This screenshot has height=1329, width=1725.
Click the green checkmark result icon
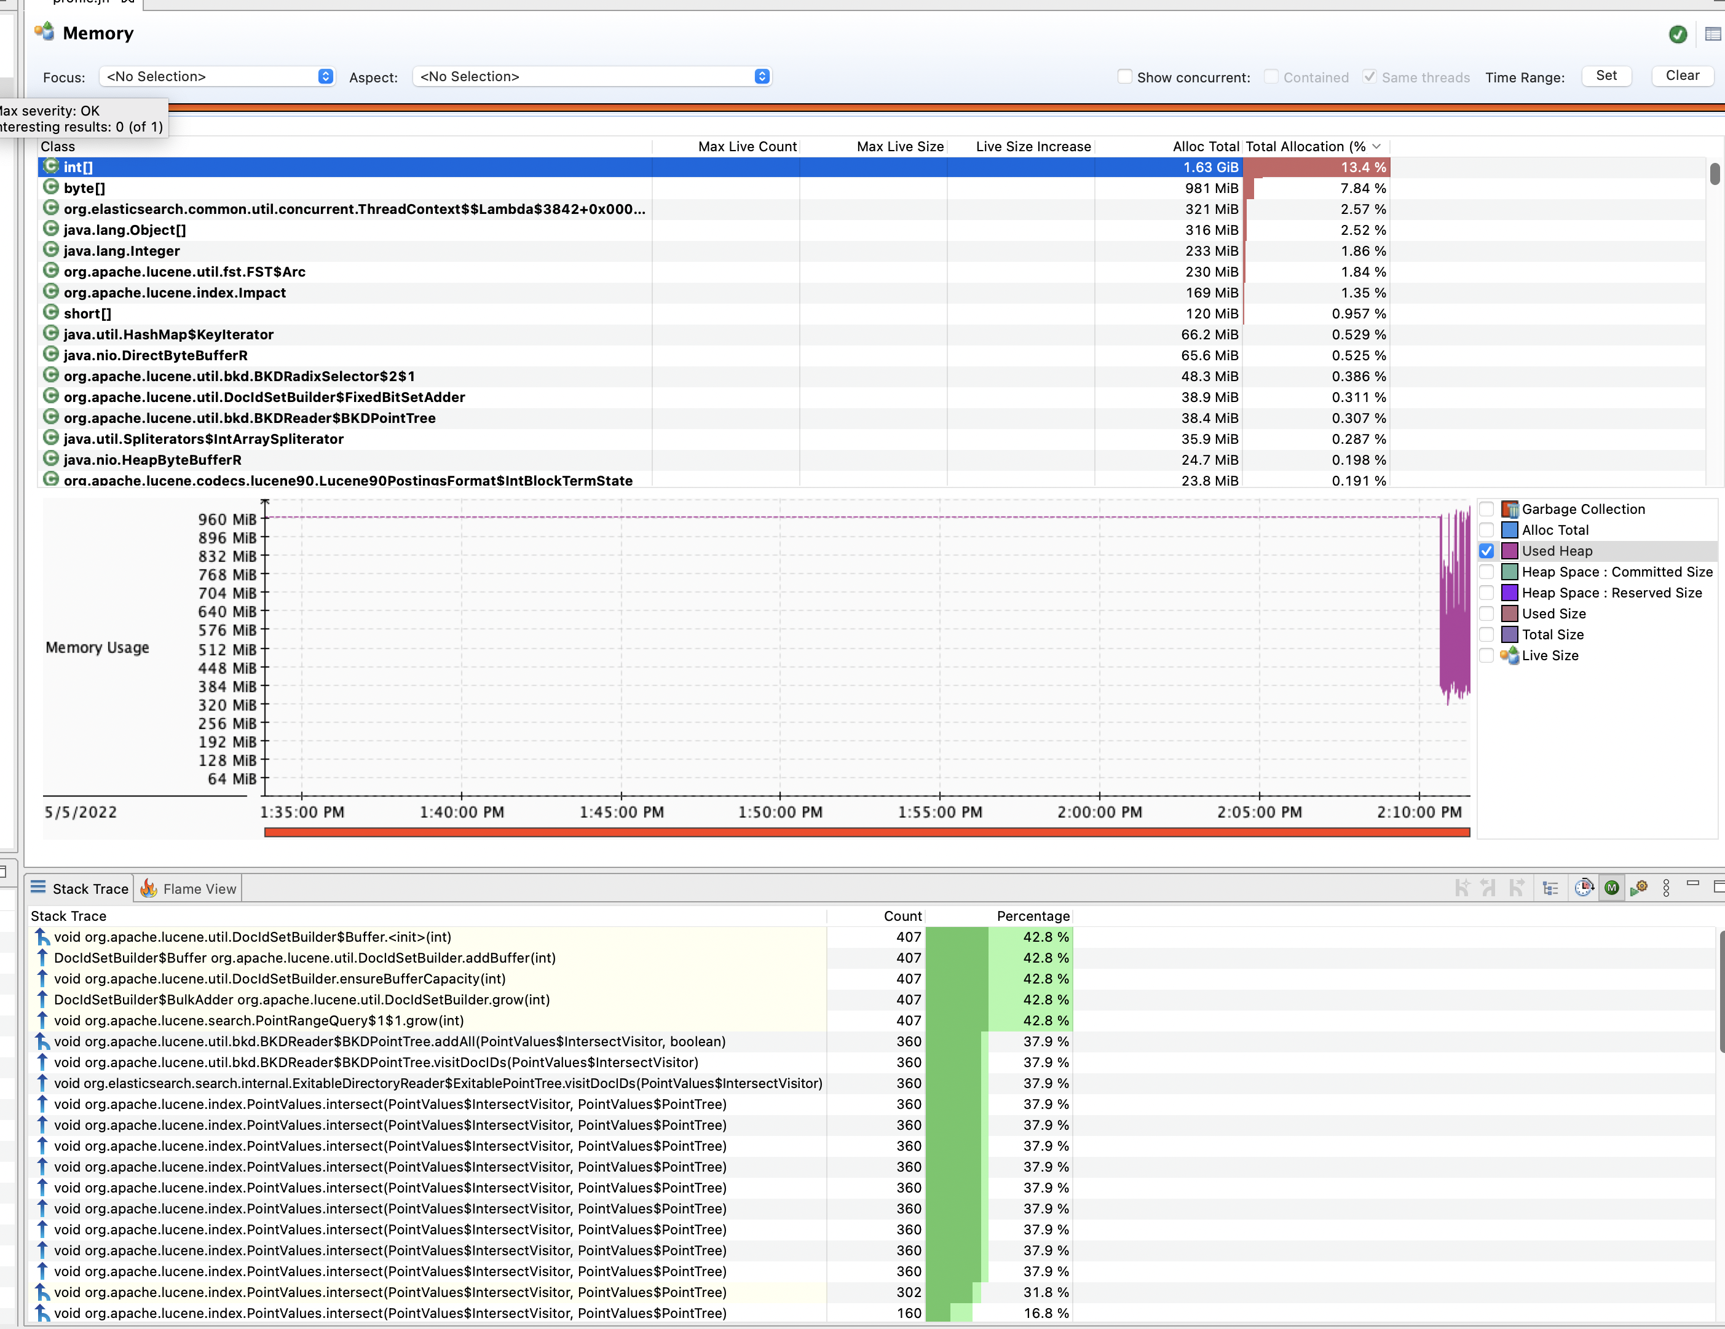tap(1678, 34)
